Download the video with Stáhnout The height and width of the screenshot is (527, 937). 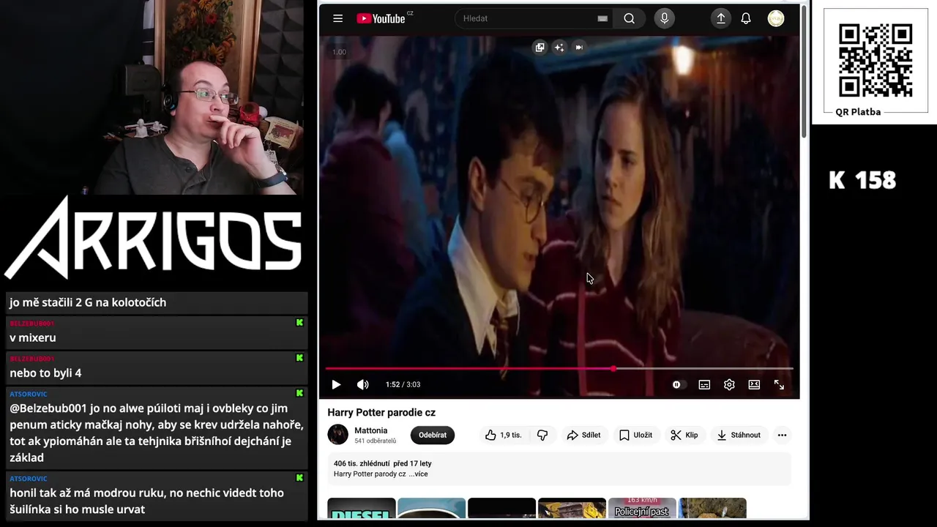739,435
